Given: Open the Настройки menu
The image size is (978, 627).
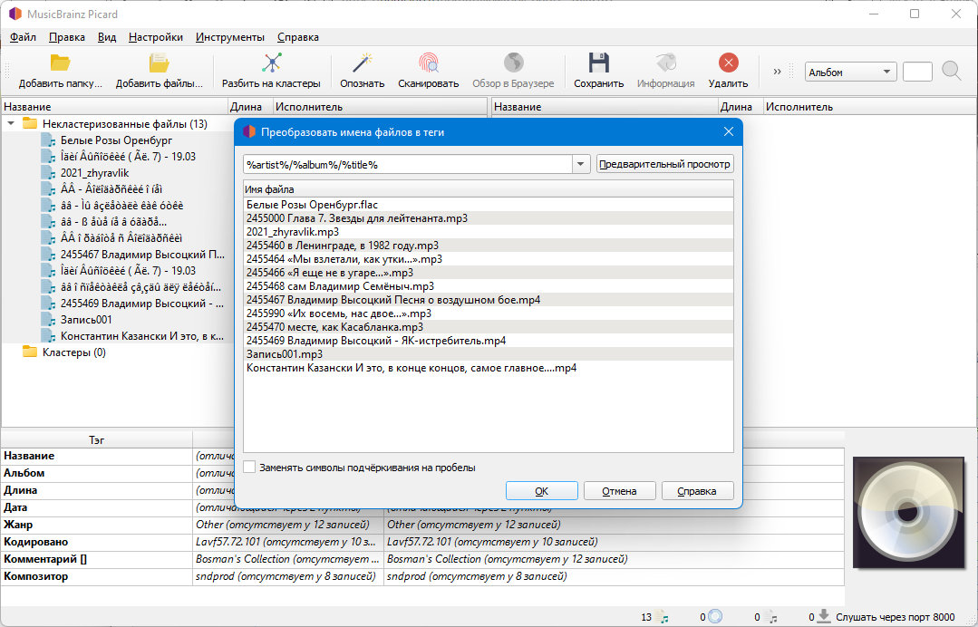Looking at the screenshot, I should click(156, 37).
